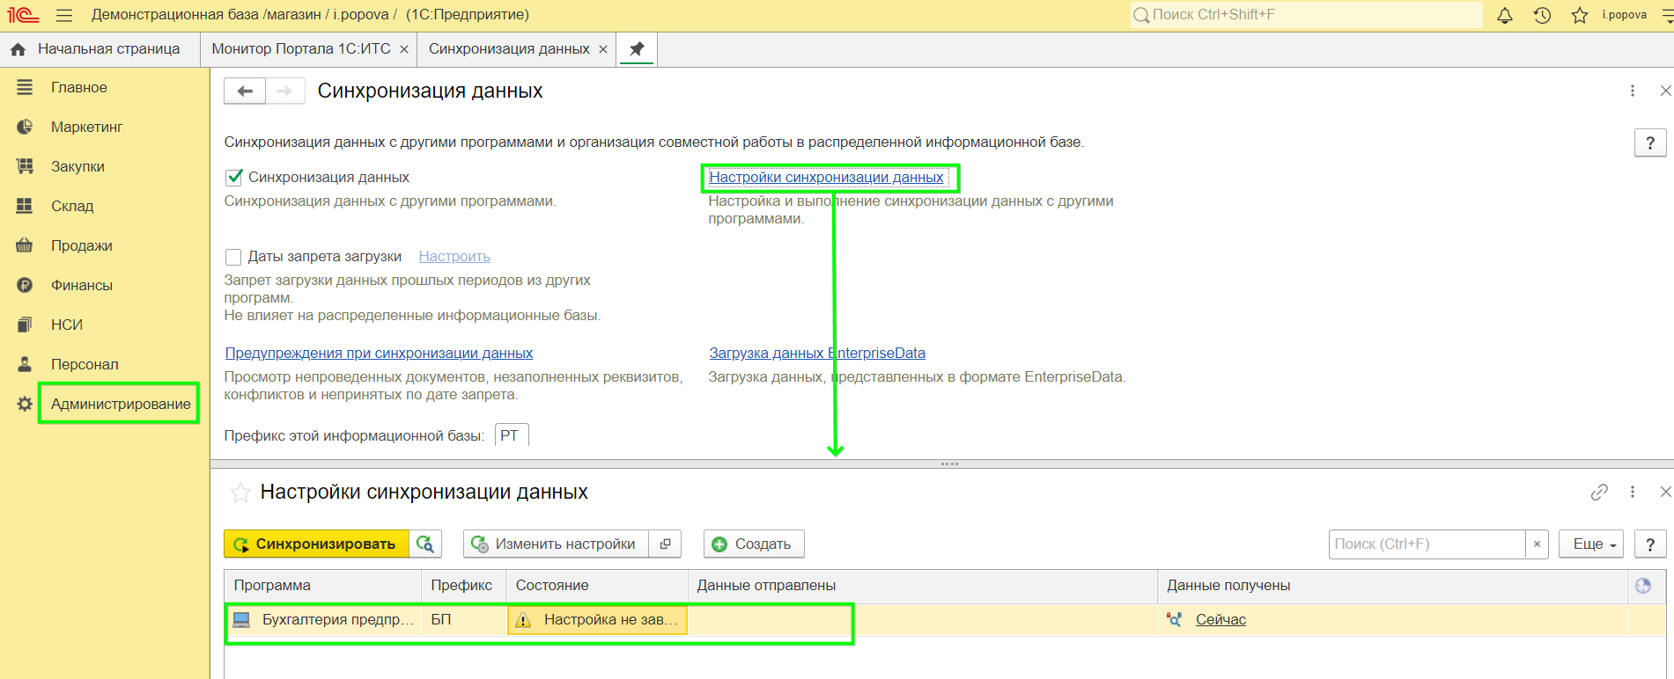Click the 1C logo icon
The height and width of the screenshot is (679, 1674).
click(x=24, y=15)
